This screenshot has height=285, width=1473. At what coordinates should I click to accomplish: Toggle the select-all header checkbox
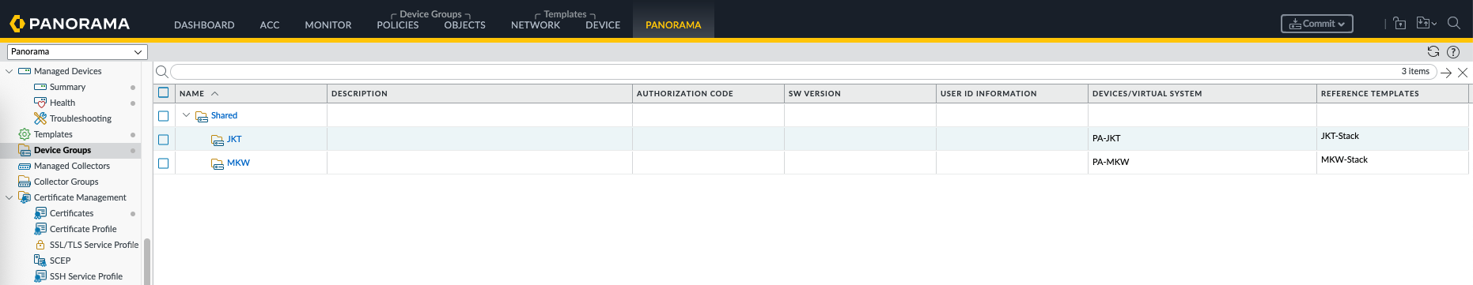coord(164,92)
